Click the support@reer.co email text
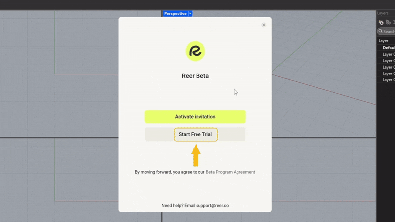Viewport: 395px width, 222px height. 212,205
